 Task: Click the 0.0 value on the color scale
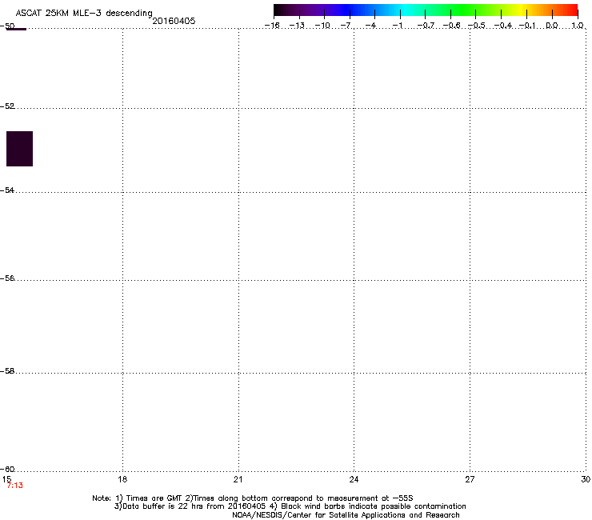pyautogui.click(x=552, y=26)
